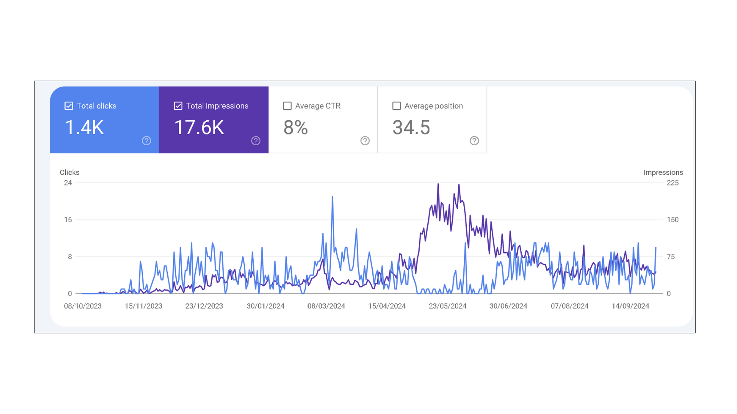Enable the Average position checkbox
737x414 pixels.
(x=397, y=106)
